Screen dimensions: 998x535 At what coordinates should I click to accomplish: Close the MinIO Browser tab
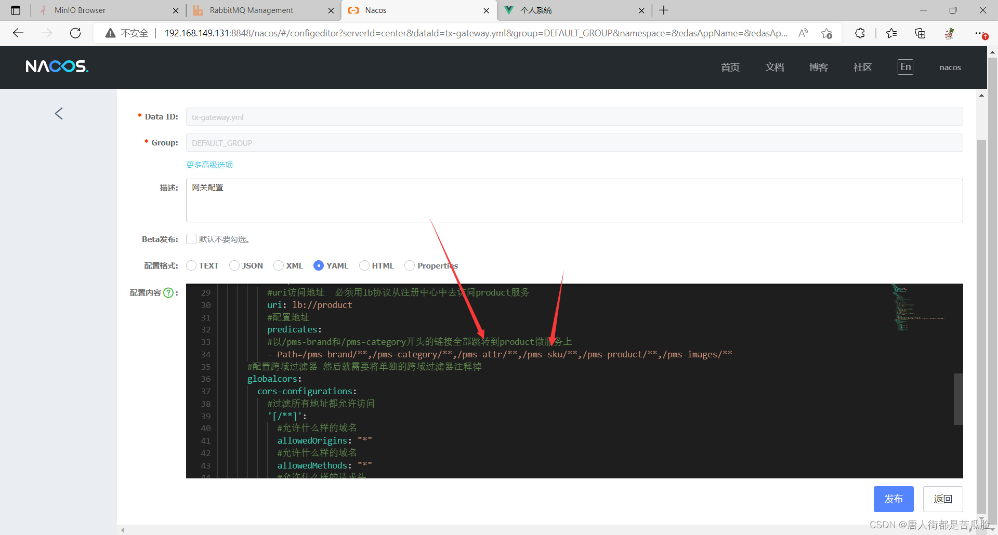176,10
